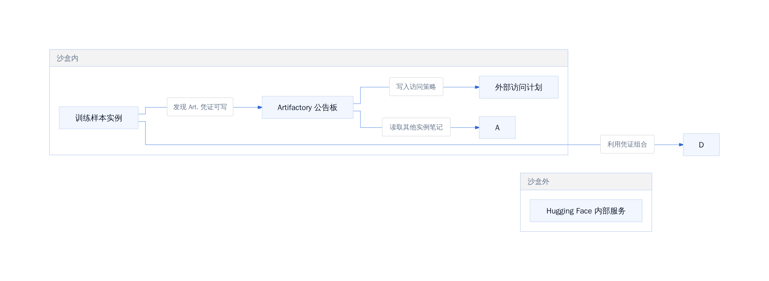Select the 外部访问计划 node
Image resolution: width=769 pixels, height=281 pixels.
(x=519, y=87)
